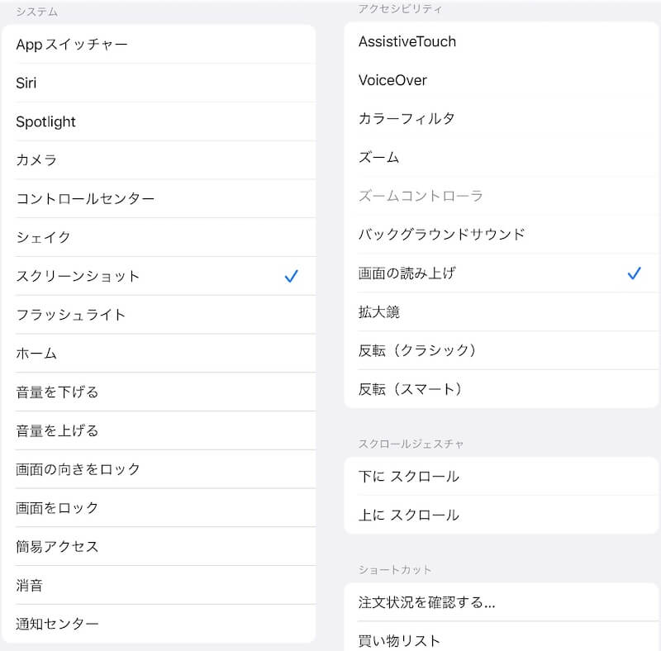The width and height of the screenshot is (661, 651).
Task: Select 音量を下げる option
Action: pos(159,392)
